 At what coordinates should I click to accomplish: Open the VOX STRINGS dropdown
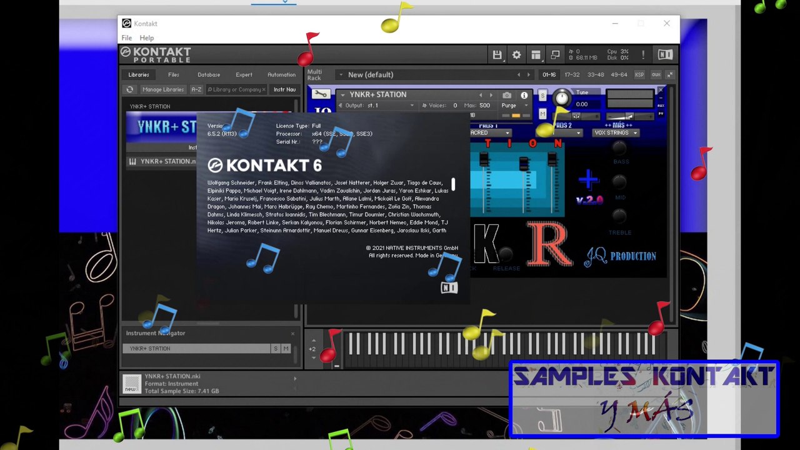coord(616,132)
